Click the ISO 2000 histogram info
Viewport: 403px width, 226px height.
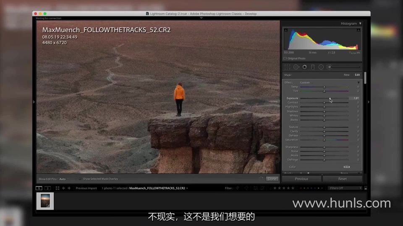[289, 53]
